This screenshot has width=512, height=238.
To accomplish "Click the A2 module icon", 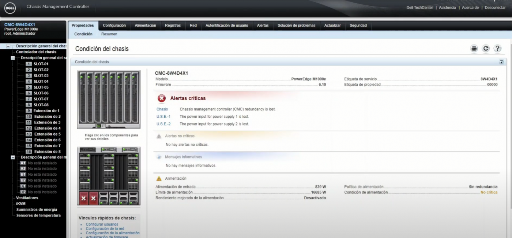I will click(23, 169).
